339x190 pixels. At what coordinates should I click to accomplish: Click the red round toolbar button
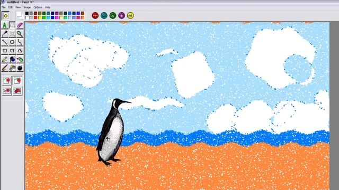95,15
